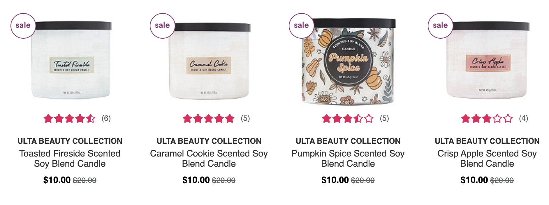Click the (6) review count for Toasted Fireside
The width and height of the screenshot is (549, 205).
pos(106,118)
